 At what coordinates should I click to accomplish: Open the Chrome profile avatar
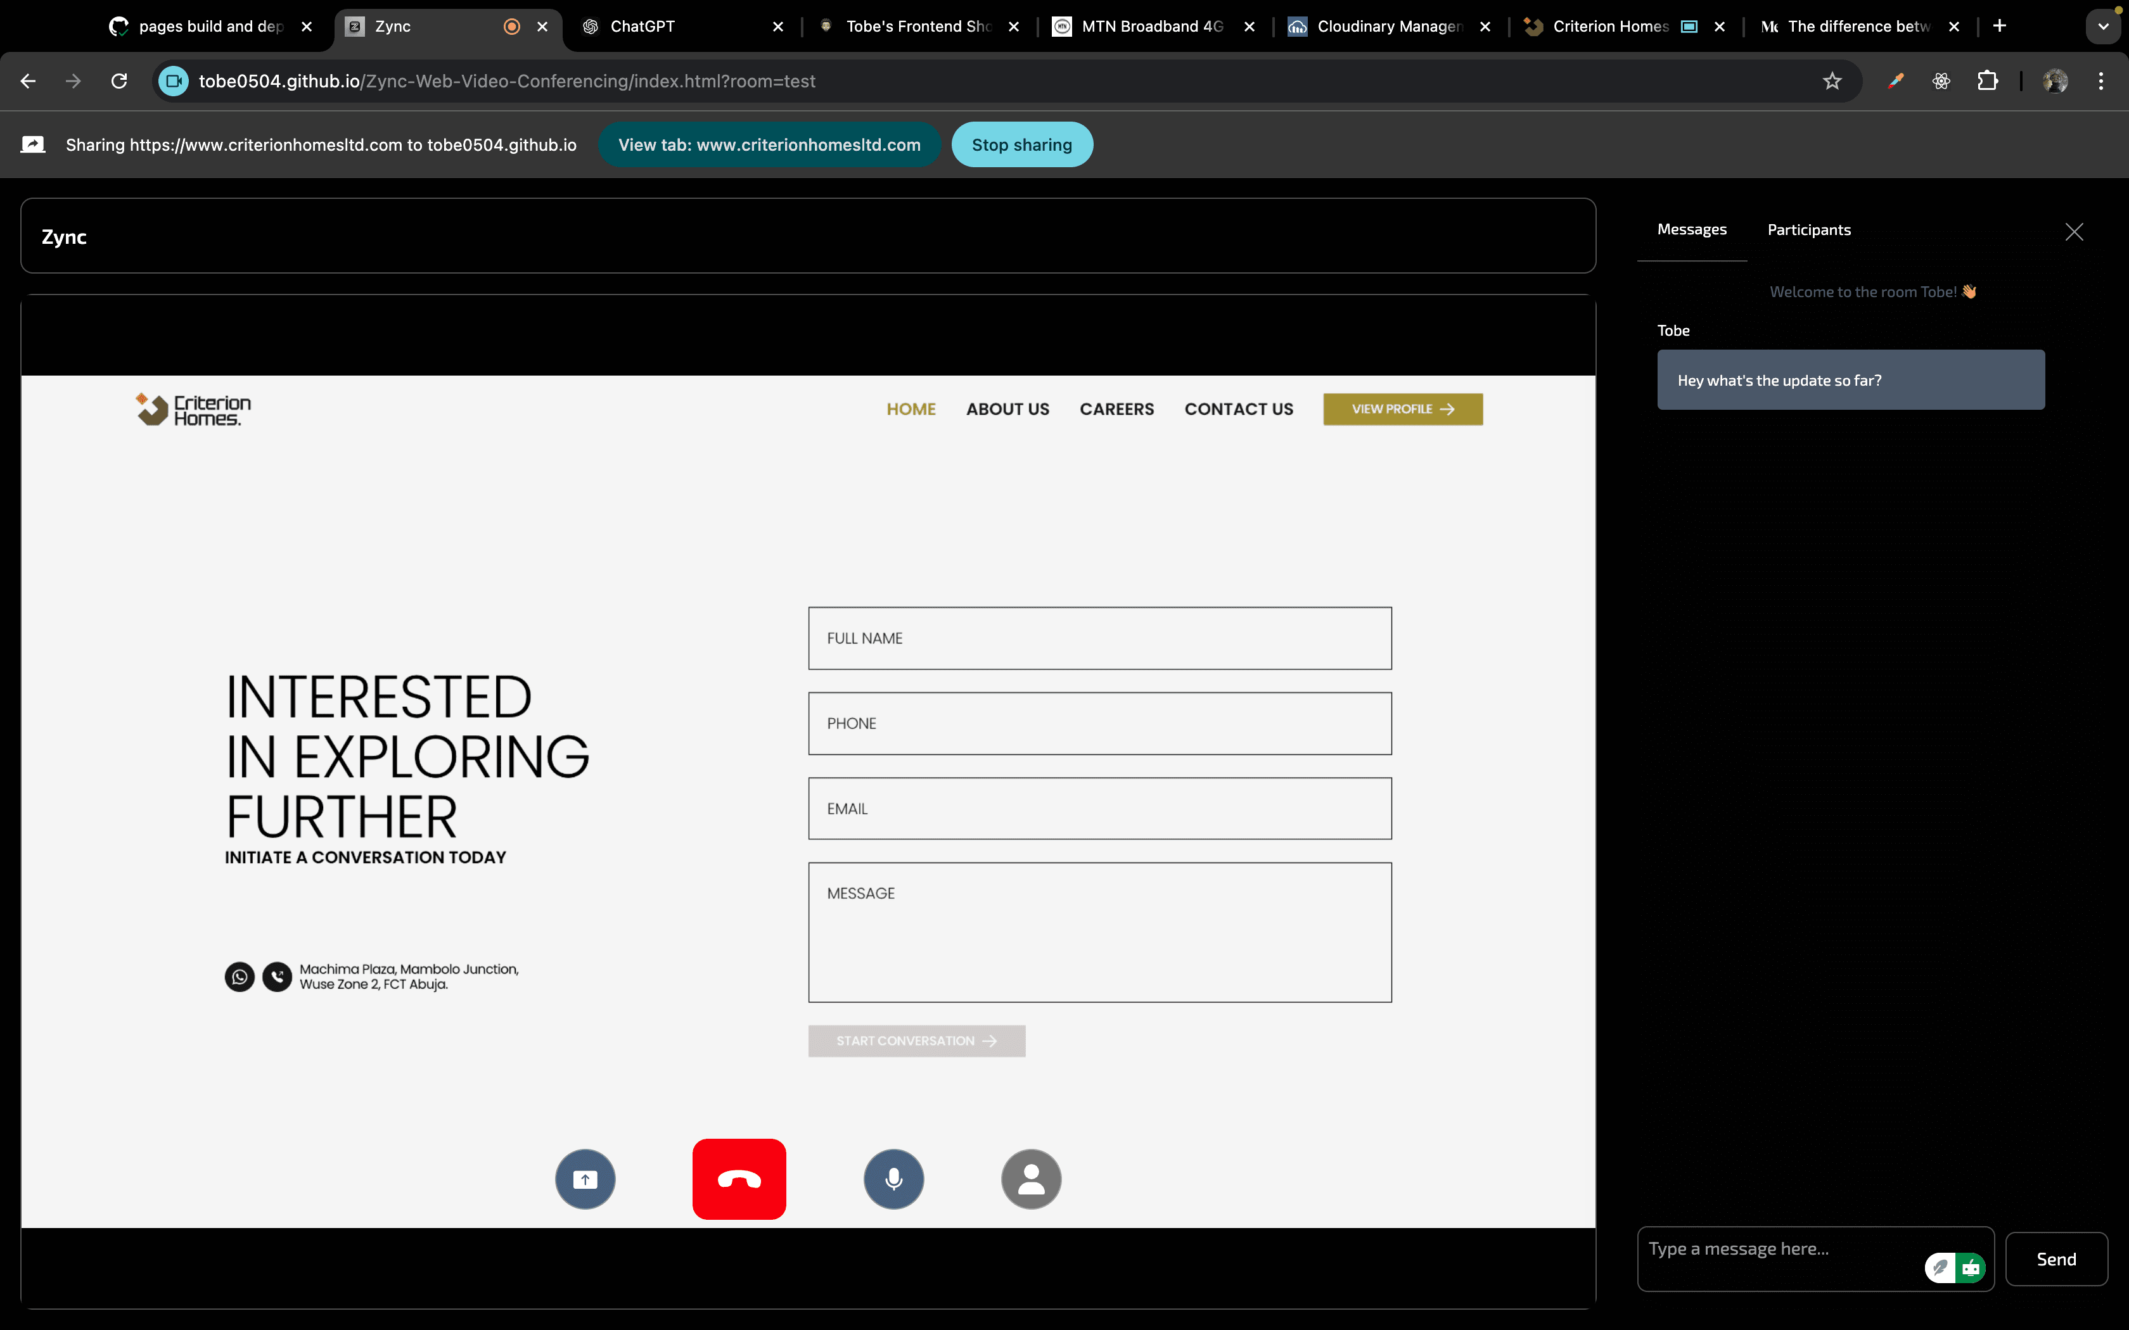(x=2055, y=81)
